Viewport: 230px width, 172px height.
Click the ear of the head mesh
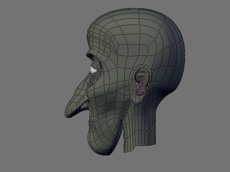[142, 84]
